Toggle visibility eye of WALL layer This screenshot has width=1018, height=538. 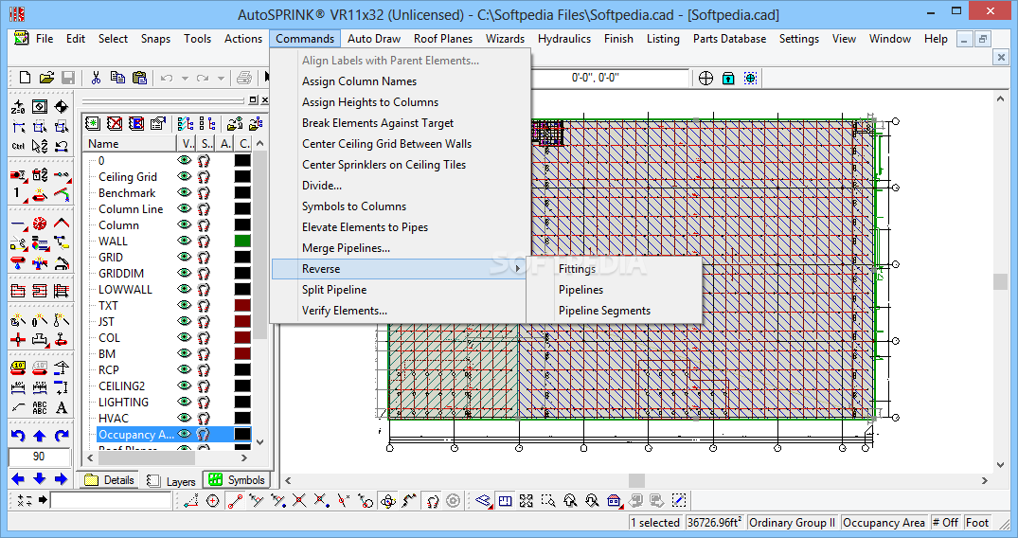(x=185, y=241)
